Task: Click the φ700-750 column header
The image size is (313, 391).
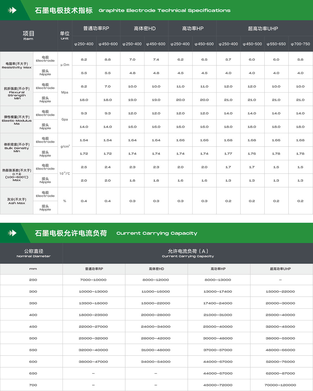Action: pyautogui.click(x=300, y=44)
